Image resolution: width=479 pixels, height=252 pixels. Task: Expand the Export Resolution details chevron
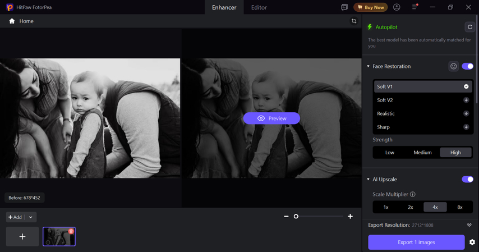point(469,225)
